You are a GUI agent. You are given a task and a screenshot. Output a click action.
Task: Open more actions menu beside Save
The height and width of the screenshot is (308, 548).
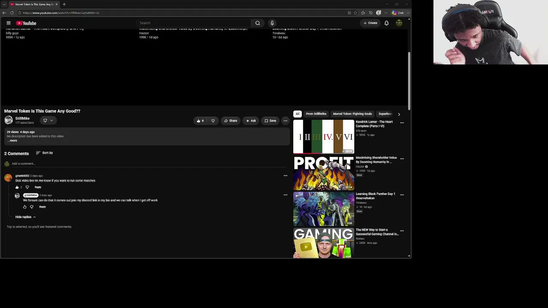pyautogui.click(x=286, y=121)
